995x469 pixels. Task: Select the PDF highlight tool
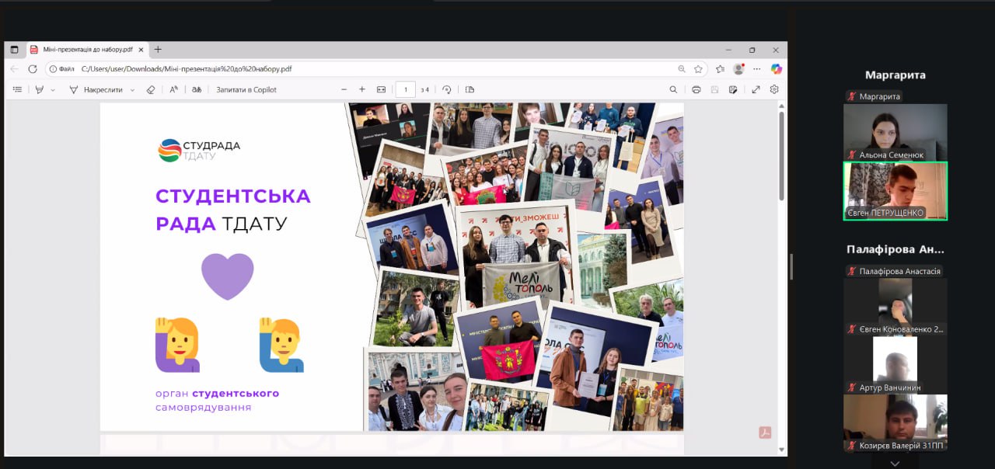(40, 90)
